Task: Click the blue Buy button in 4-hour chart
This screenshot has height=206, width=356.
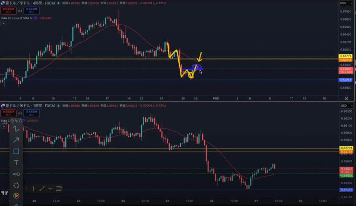Action: [x=32, y=10]
